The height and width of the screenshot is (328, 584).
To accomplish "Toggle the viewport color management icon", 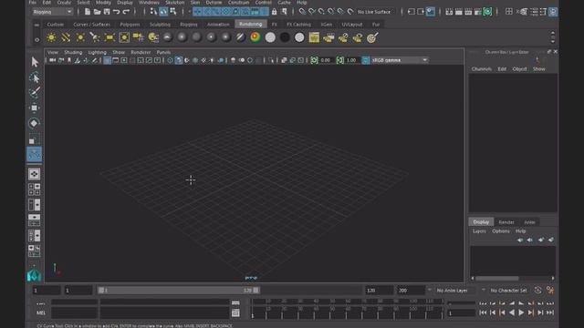I will 366,60.
